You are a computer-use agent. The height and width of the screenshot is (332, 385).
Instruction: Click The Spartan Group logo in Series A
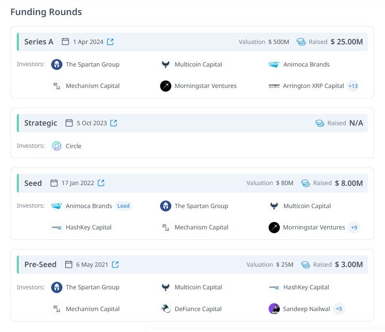pos(57,64)
